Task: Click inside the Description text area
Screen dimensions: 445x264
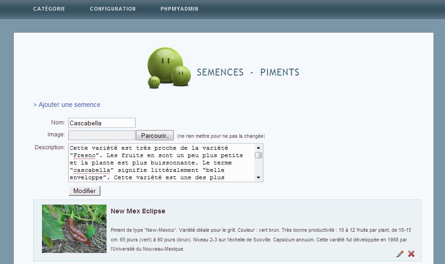Action: [161, 163]
